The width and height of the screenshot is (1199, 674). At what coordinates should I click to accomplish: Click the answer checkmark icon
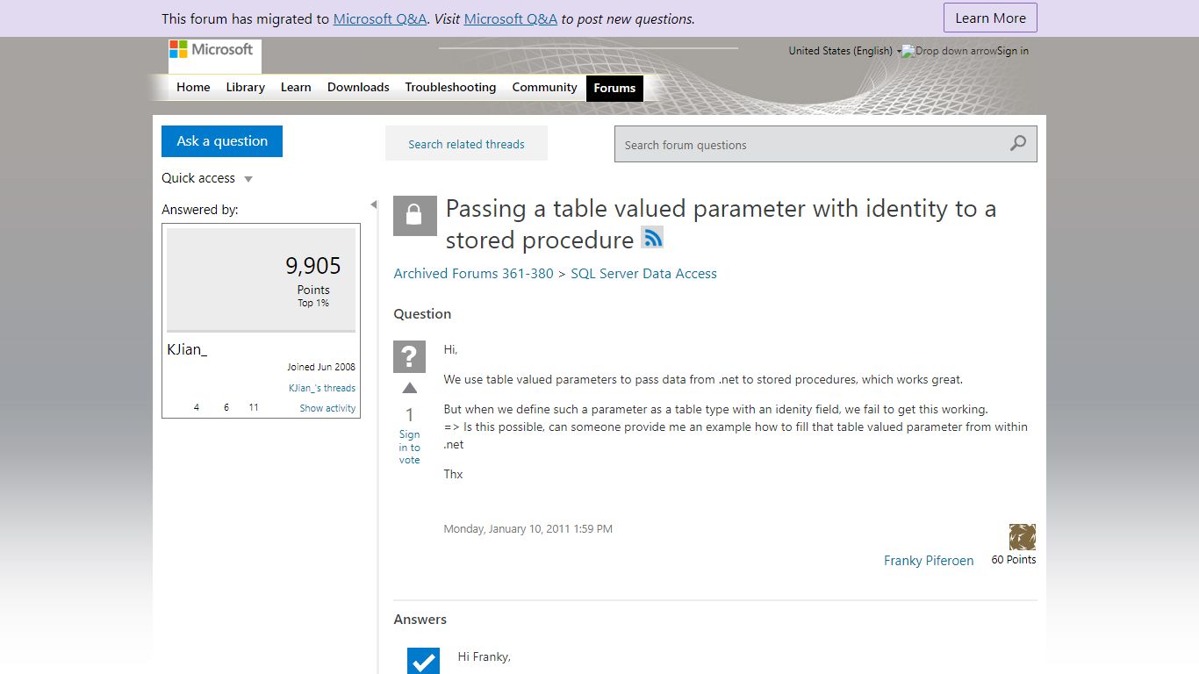pyautogui.click(x=423, y=661)
